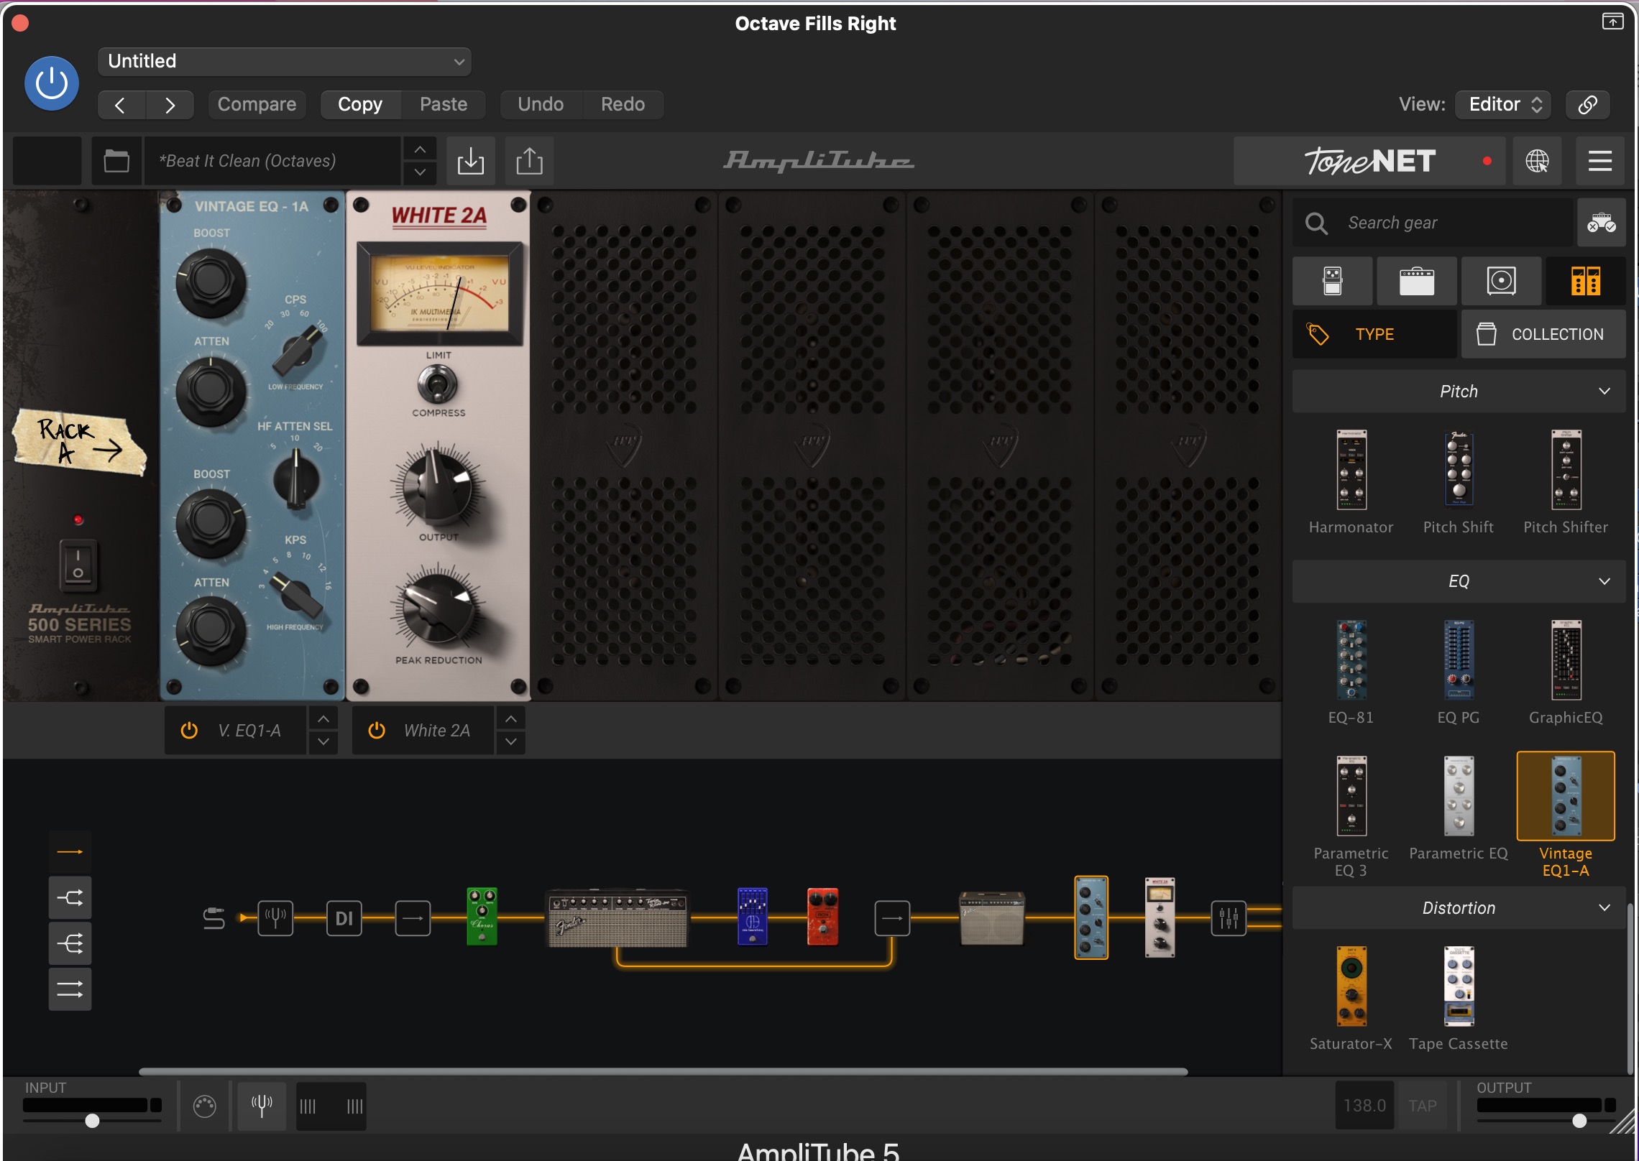The image size is (1639, 1161).
Task: Select the green Chorus pedal in chain
Action: click(482, 917)
